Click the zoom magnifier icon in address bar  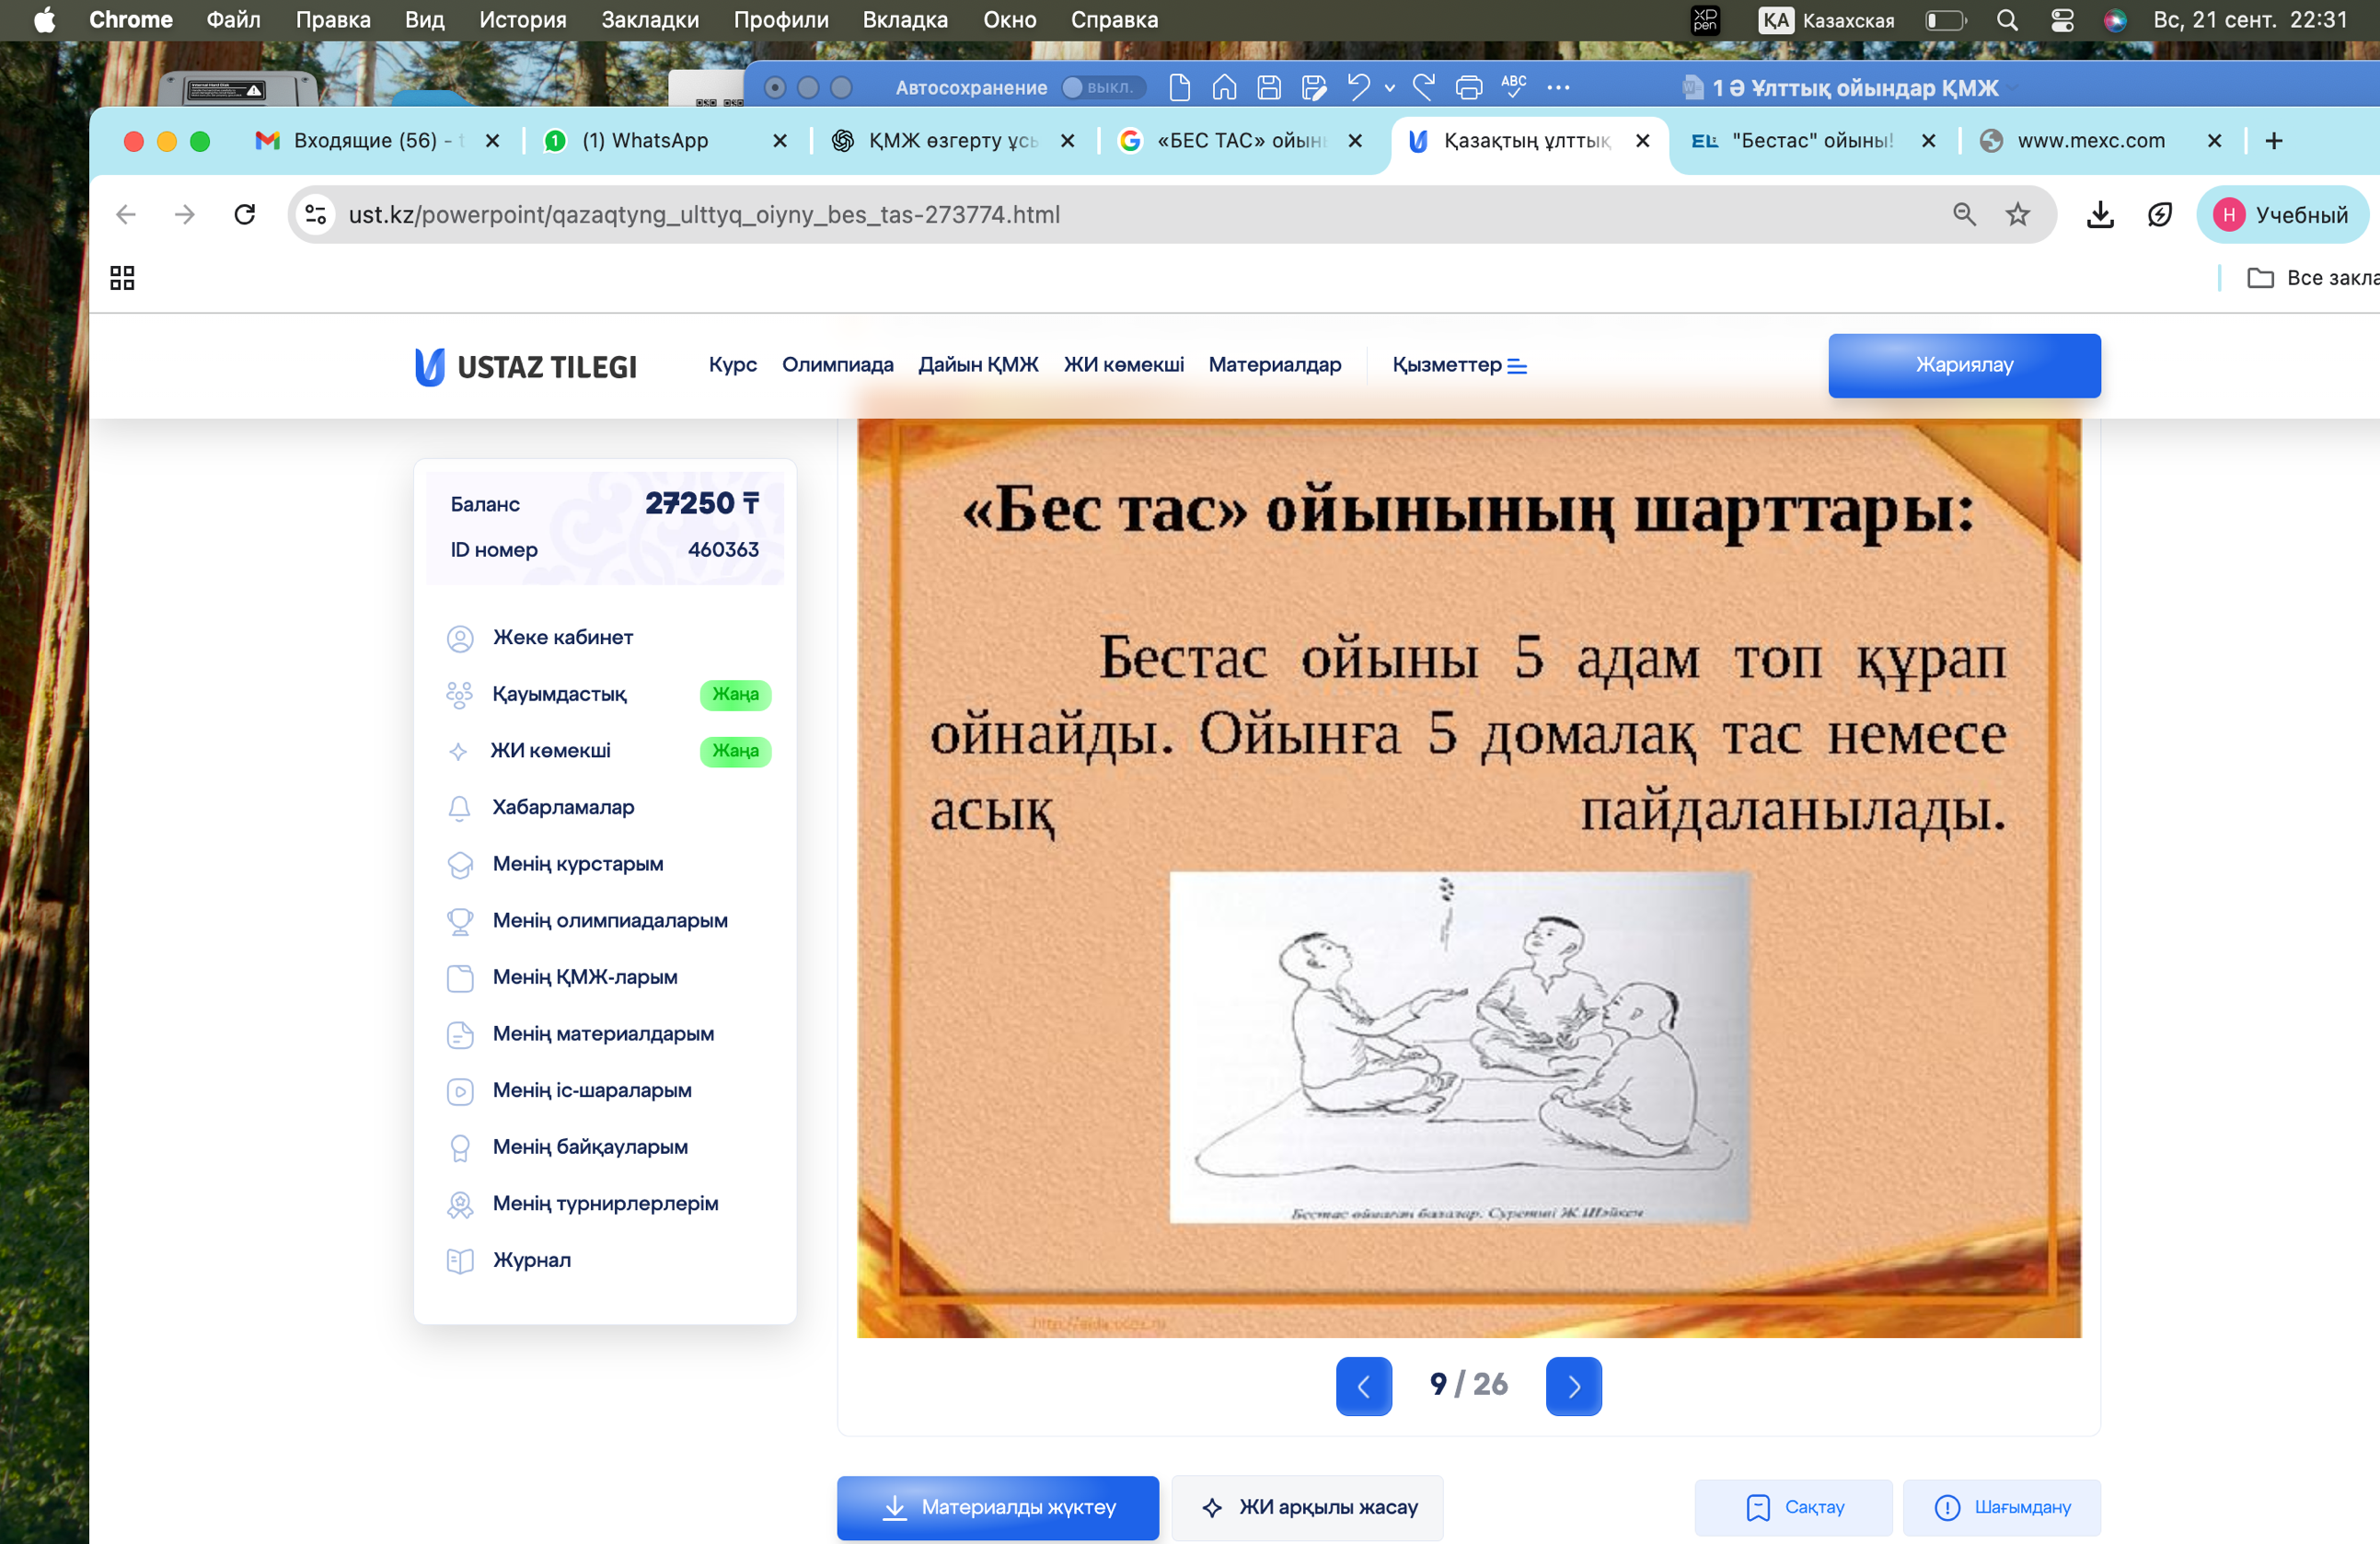pos(1963,214)
